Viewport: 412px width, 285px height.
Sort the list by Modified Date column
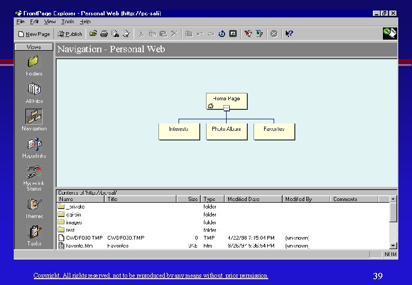point(253,199)
